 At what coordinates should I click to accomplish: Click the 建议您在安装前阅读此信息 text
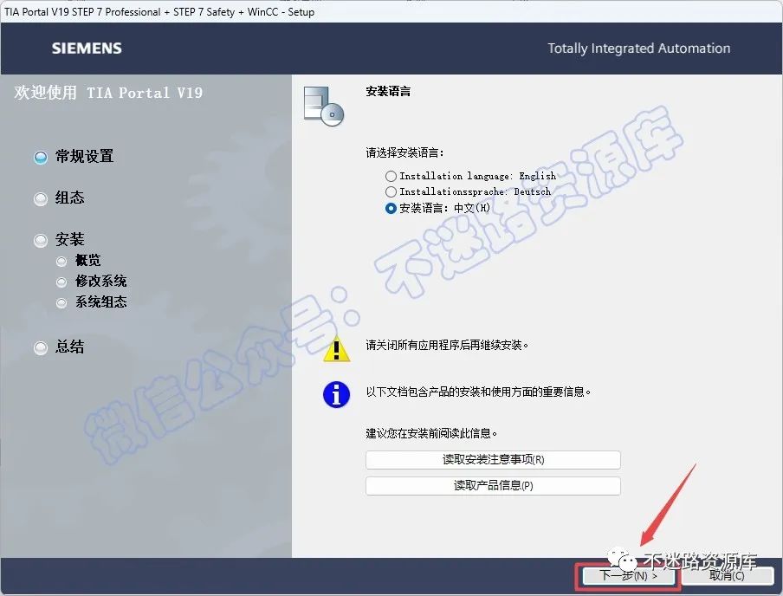431,433
